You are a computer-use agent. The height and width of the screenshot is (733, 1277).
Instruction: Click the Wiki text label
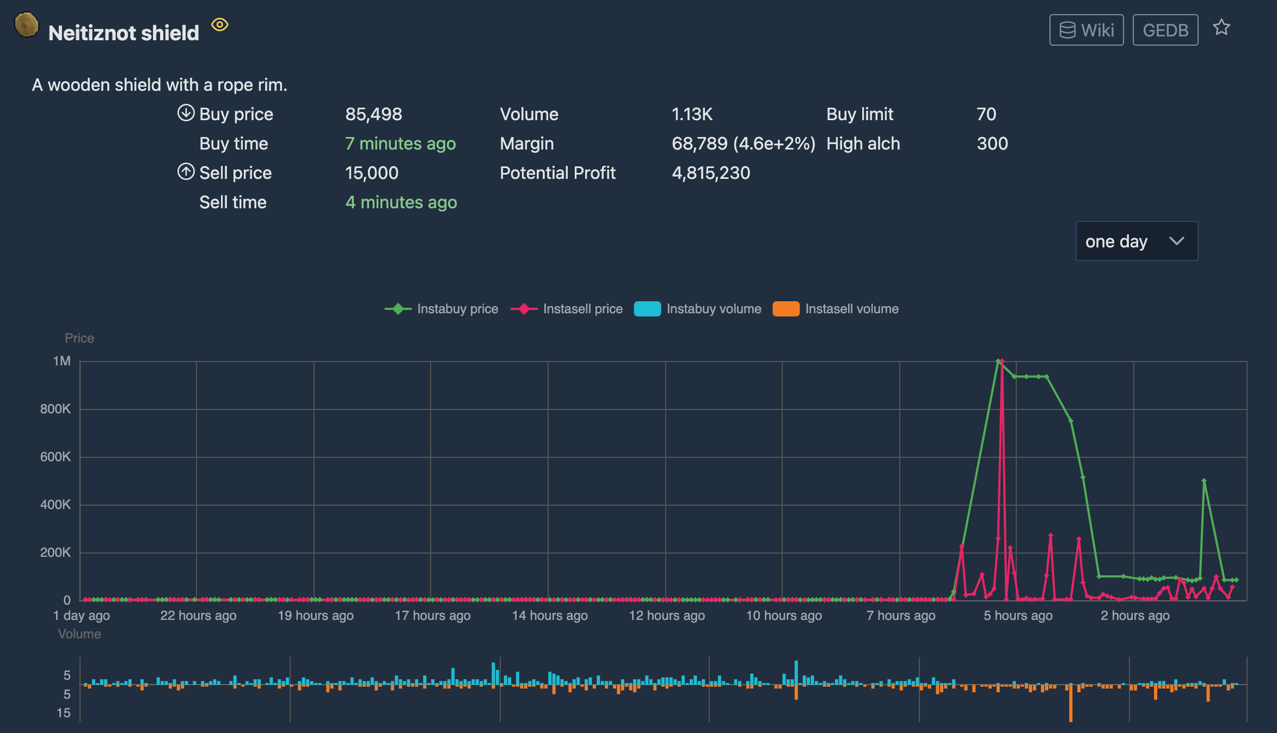[1097, 30]
